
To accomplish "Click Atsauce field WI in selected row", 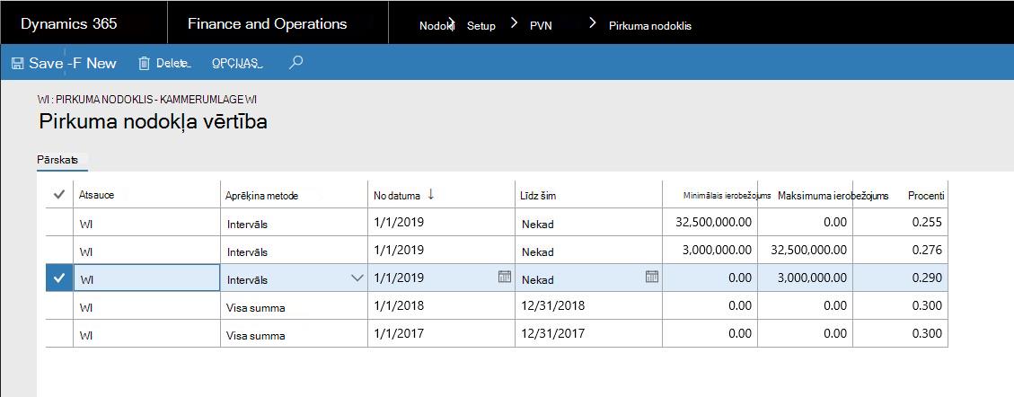I will [146, 278].
